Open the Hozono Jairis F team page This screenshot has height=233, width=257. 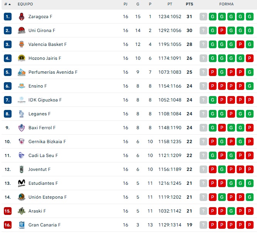pos(45,58)
